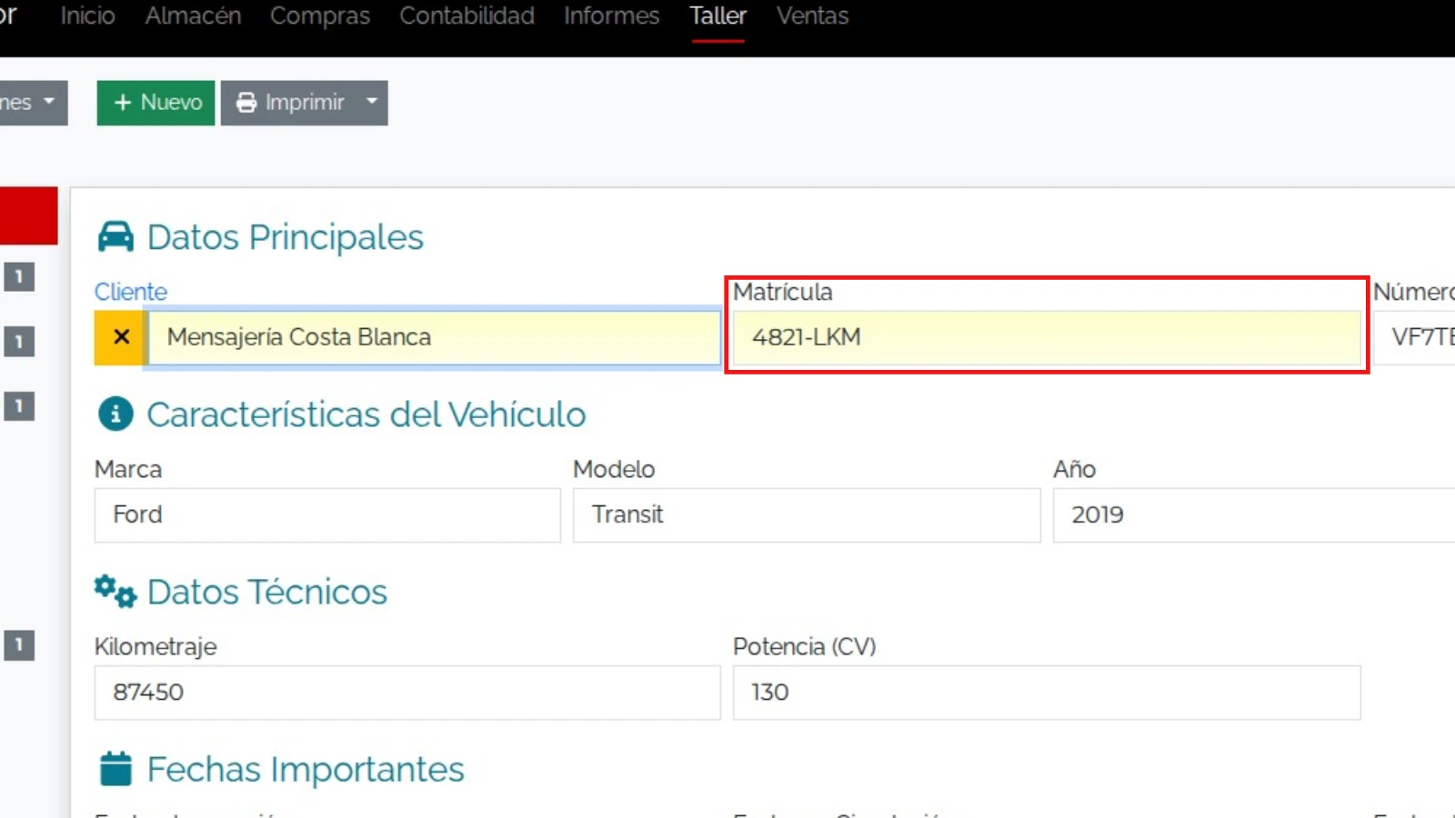
Task: Select the Taller menu item
Action: (717, 16)
